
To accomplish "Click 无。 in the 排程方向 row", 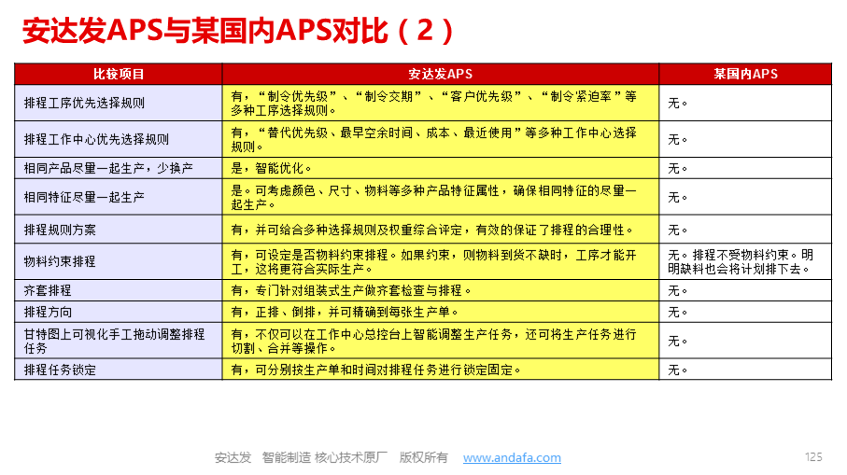I will [745, 312].
